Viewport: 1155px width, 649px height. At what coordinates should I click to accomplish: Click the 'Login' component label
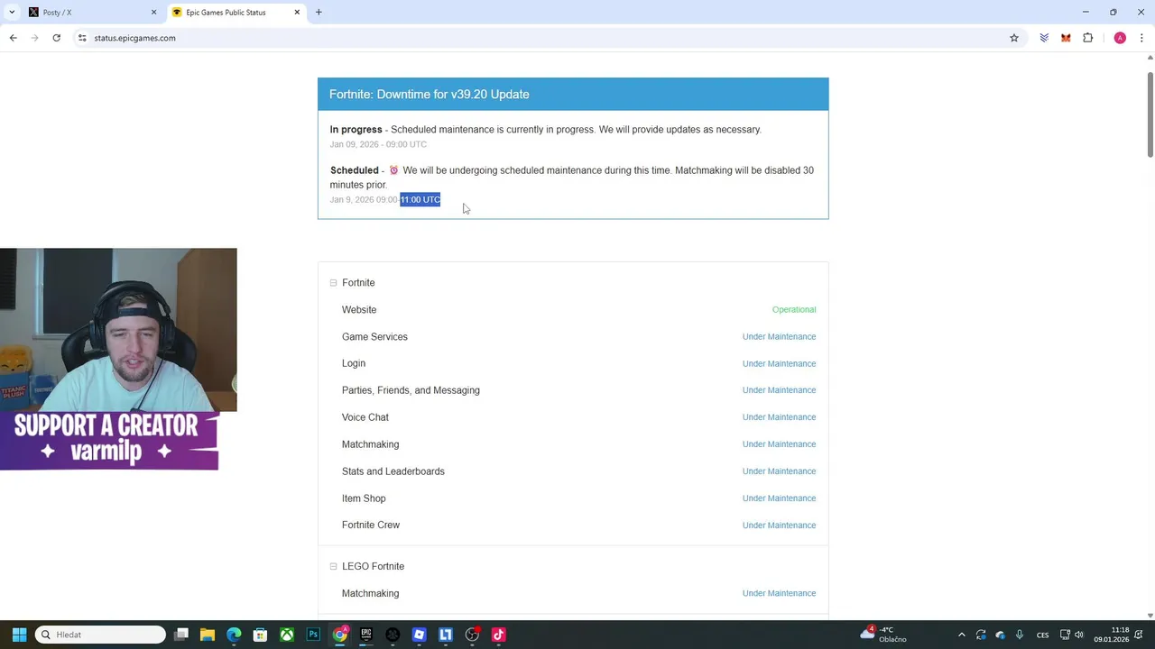354,363
